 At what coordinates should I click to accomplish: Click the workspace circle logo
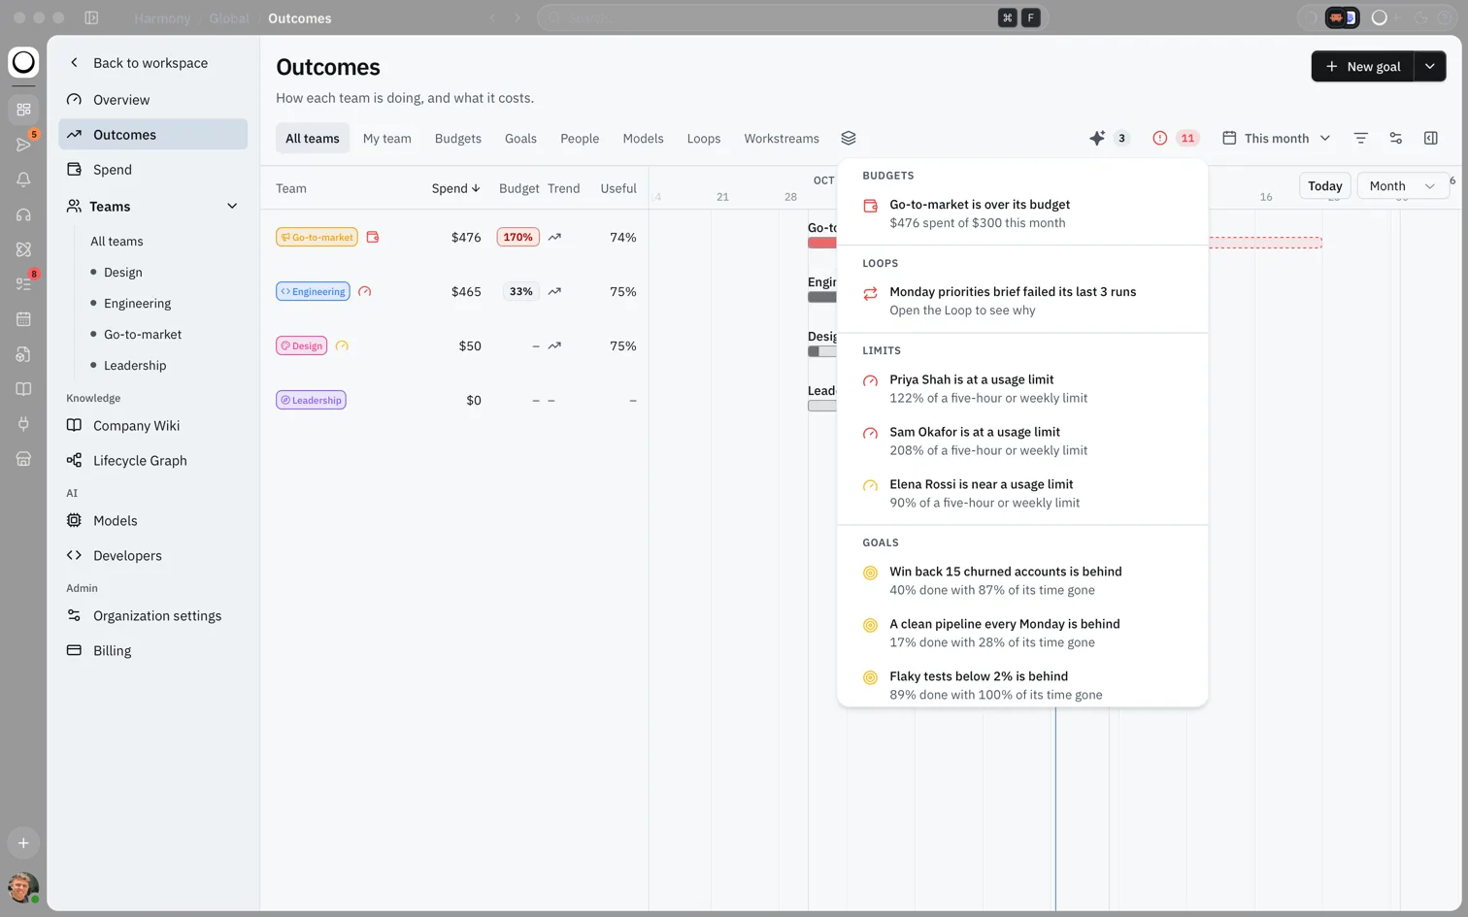(23, 62)
